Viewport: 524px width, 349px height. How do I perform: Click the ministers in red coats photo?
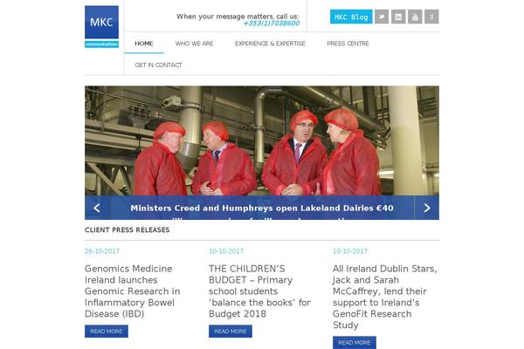point(262,140)
